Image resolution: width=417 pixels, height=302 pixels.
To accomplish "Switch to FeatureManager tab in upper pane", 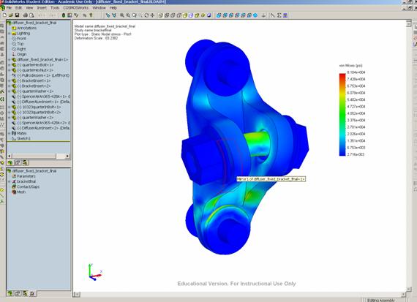I will point(10,162).
